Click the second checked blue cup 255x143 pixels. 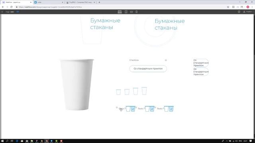click(x=152, y=109)
